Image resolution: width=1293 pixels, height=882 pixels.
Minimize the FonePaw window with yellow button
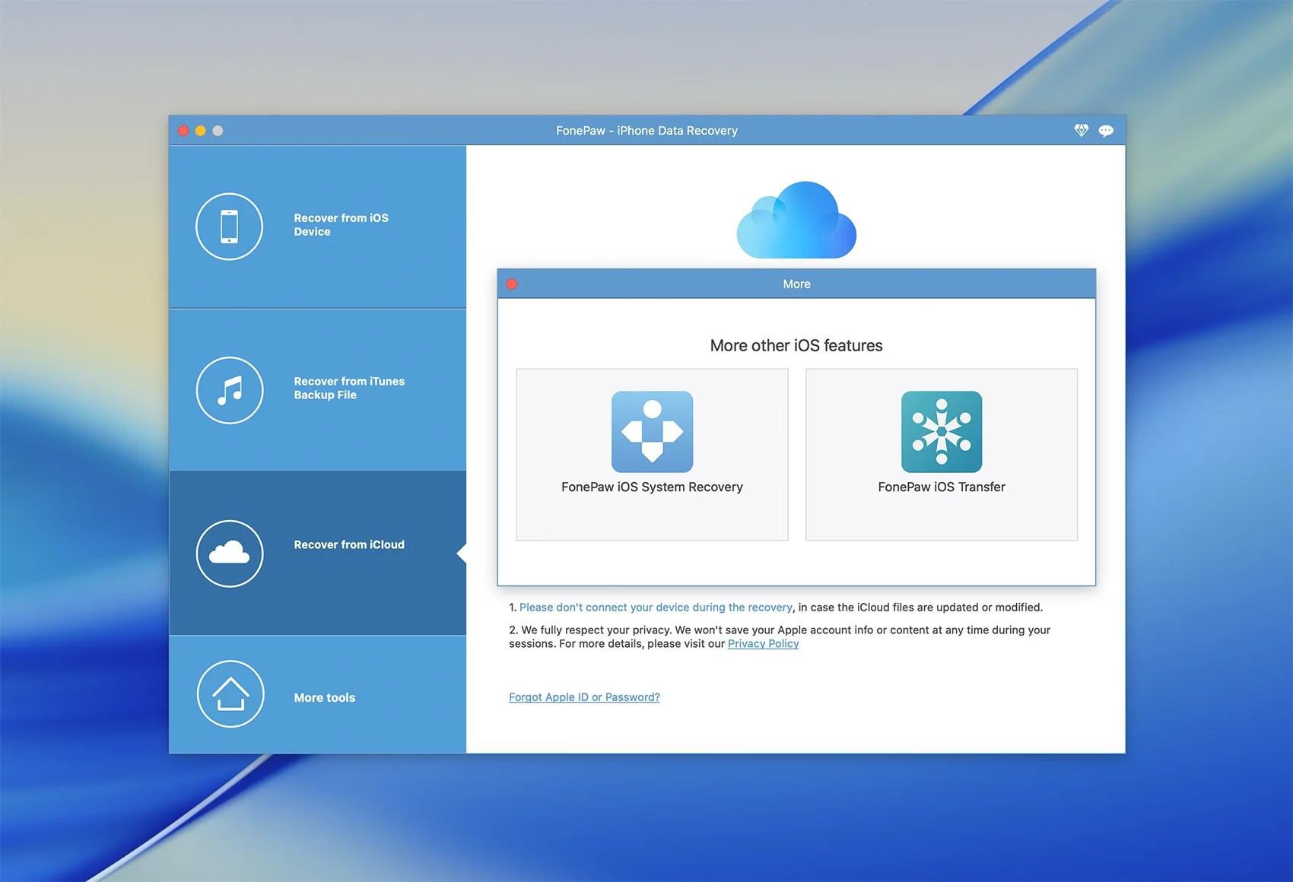click(x=201, y=131)
